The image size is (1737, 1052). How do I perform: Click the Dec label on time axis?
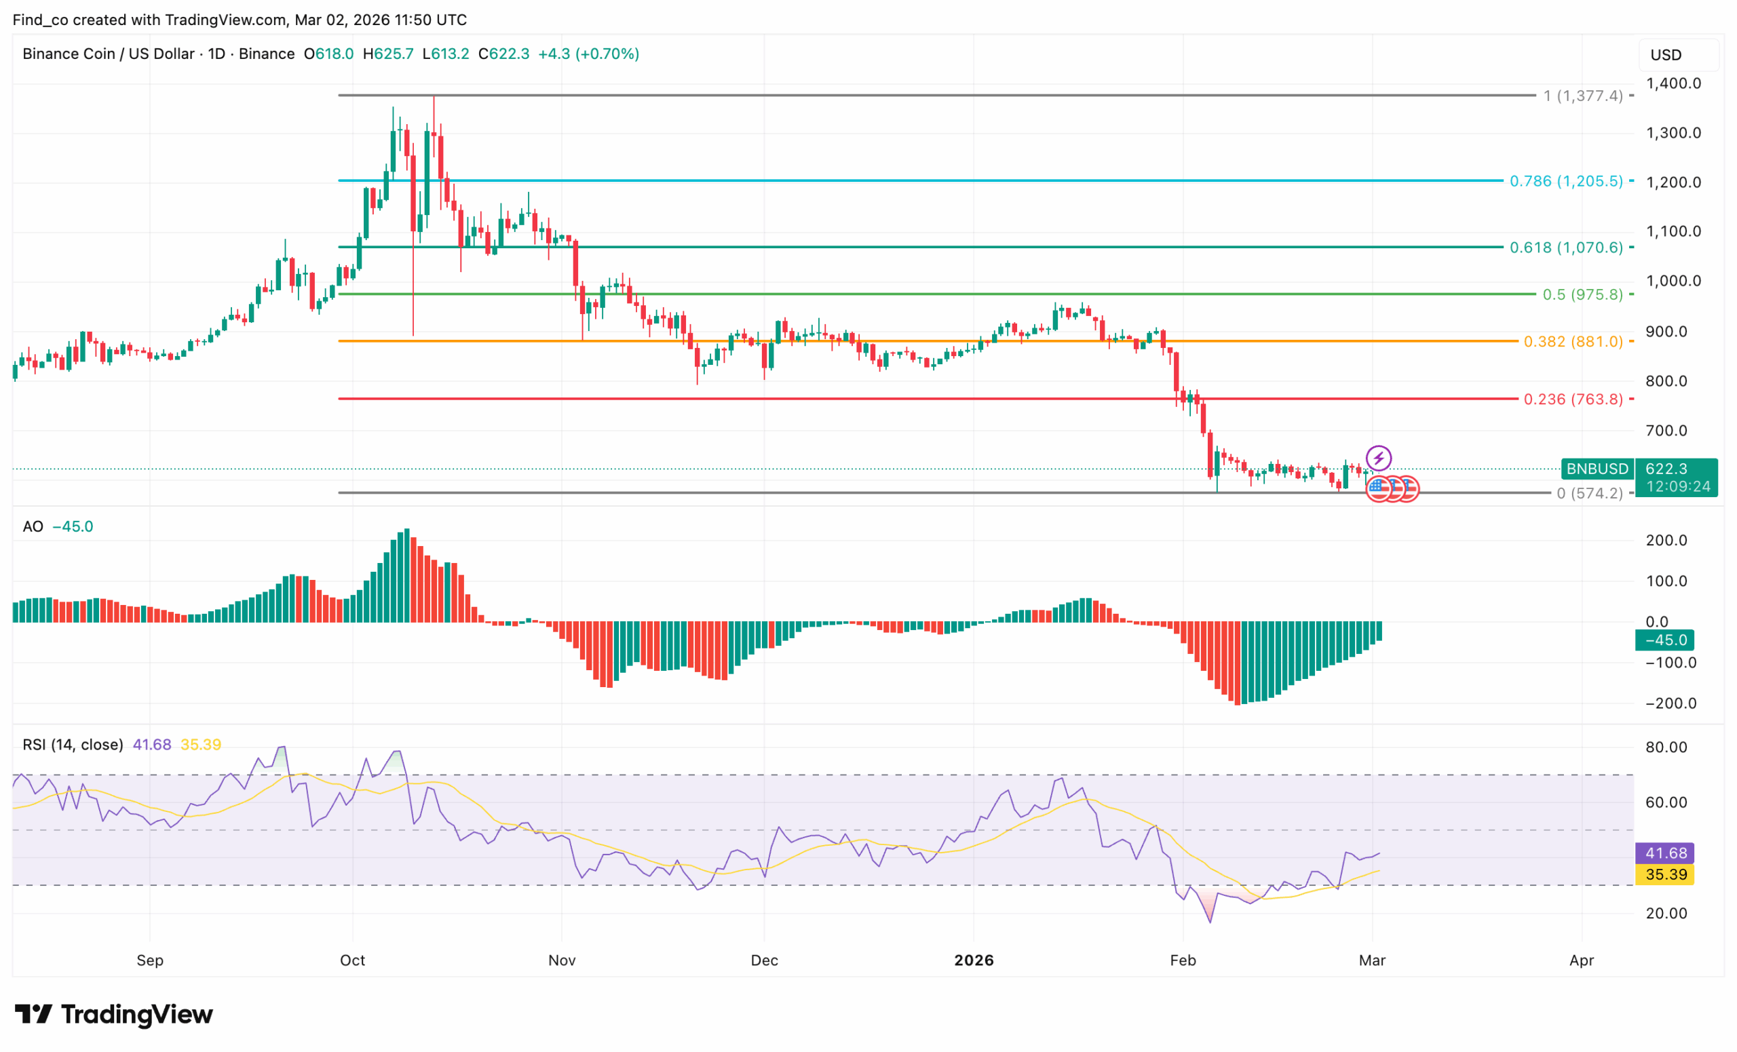pos(764,960)
